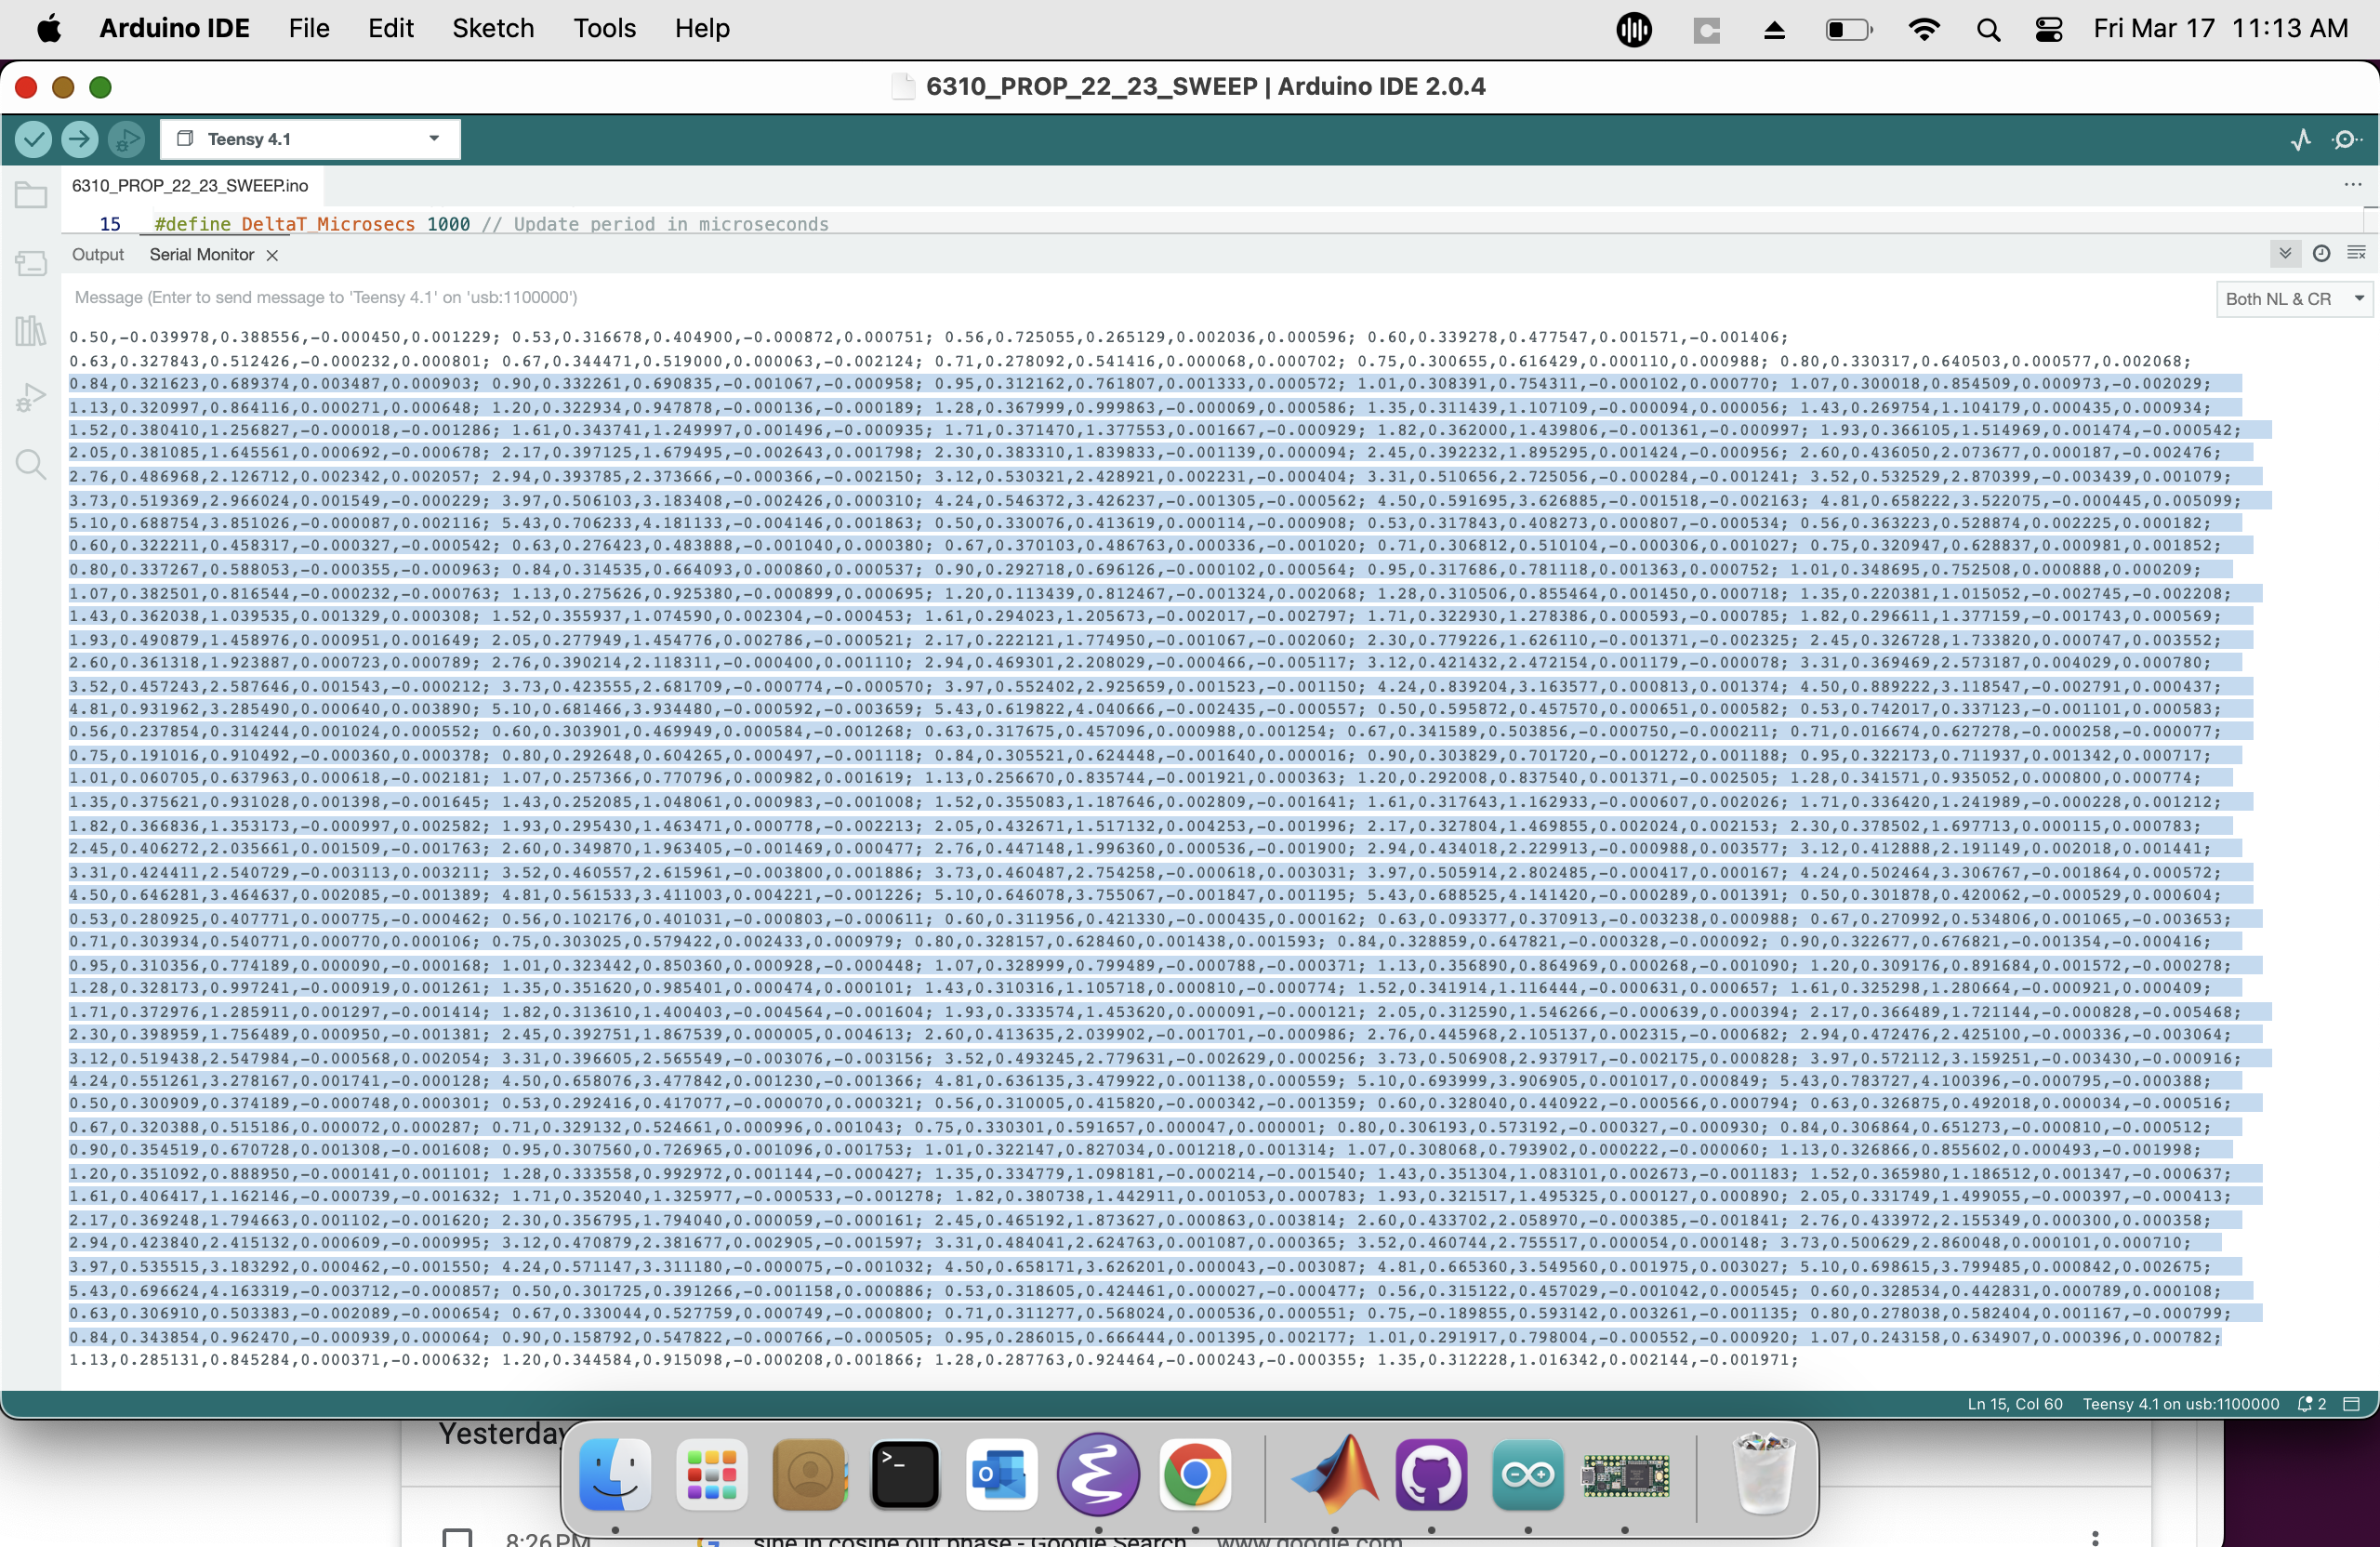This screenshot has height=1547, width=2380.
Task: Start the debugger from the toolbar
Action: tap(126, 139)
